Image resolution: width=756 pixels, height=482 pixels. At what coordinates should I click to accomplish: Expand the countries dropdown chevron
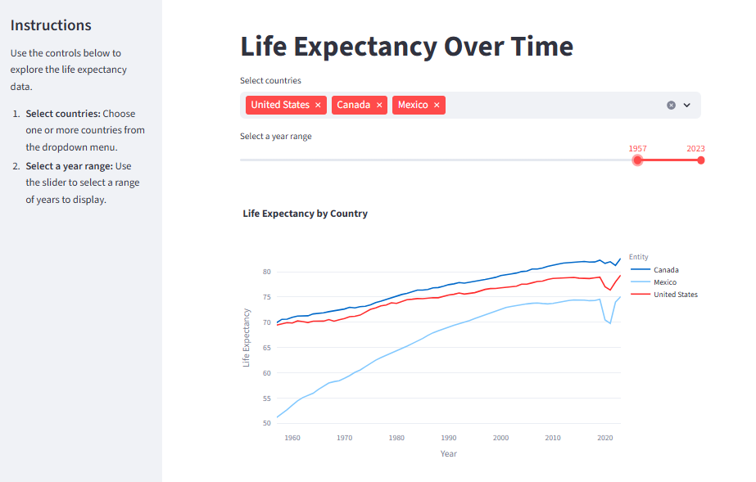point(687,105)
